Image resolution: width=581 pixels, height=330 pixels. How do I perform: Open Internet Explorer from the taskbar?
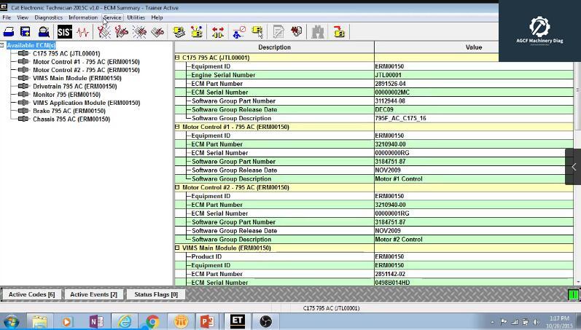(125, 321)
